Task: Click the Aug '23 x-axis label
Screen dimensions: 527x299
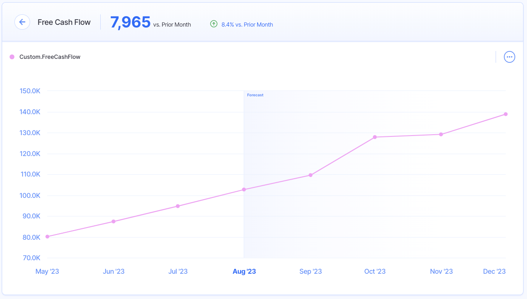Action: [244, 272]
